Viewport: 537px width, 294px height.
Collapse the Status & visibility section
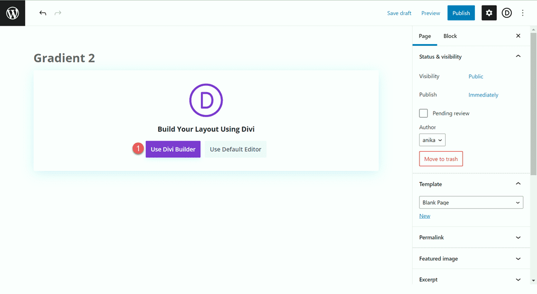click(x=517, y=57)
